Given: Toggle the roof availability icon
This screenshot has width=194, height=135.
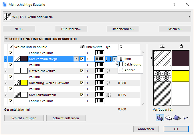Looking at the screenshot, I should (x=177, y=118).
